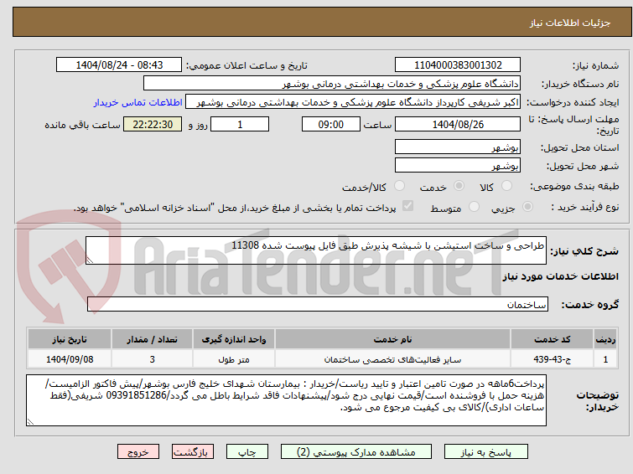Click the ساعت باقی مانده label

tap(82, 125)
